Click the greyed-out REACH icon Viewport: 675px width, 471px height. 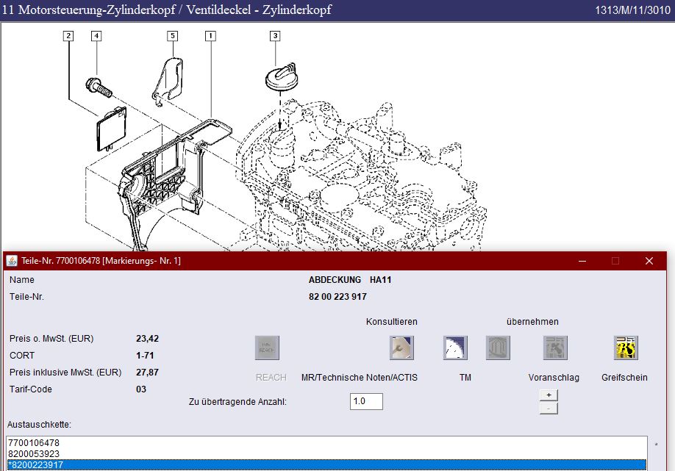tap(267, 348)
